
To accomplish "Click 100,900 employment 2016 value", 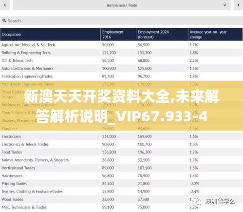I will tap(109, 69).
